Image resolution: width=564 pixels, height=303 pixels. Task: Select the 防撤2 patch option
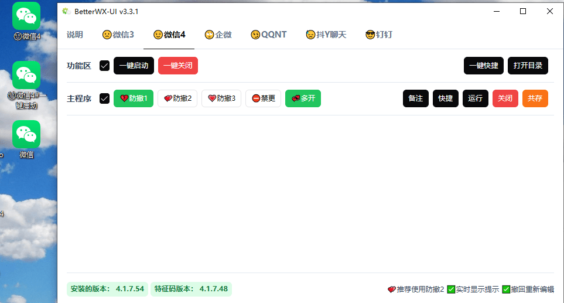(x=177, y=98)
